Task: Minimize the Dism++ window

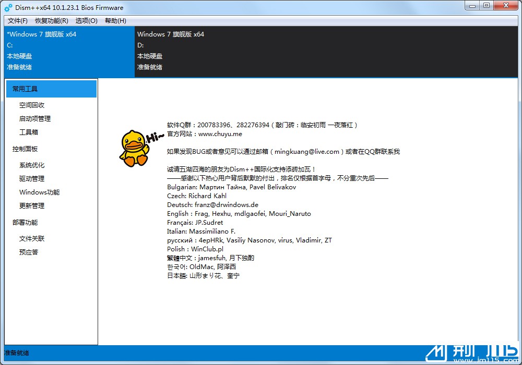Action: click(x=472, y=6)
